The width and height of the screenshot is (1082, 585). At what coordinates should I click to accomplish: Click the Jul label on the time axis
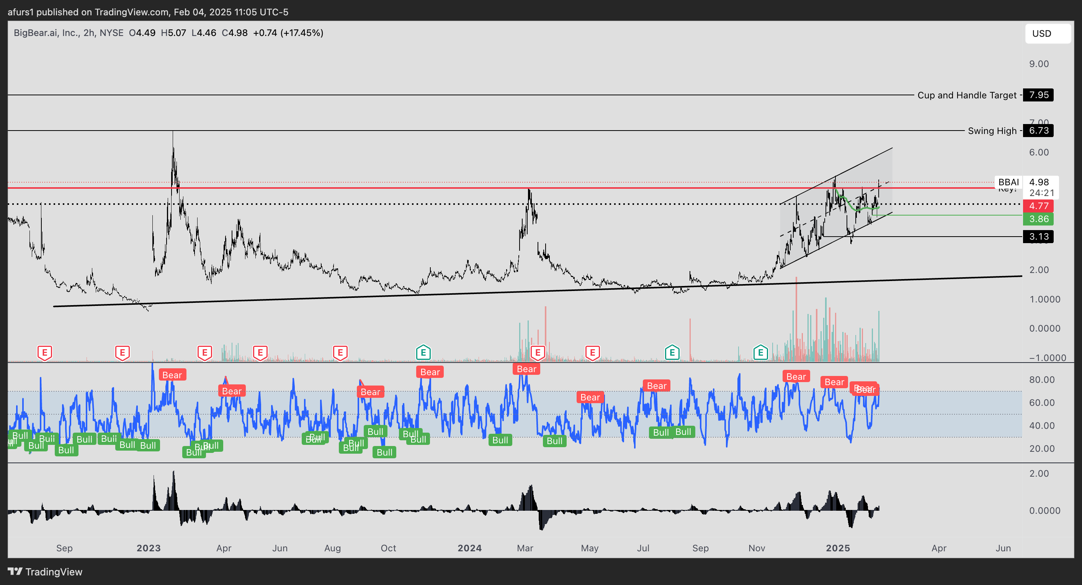(643, 548)
